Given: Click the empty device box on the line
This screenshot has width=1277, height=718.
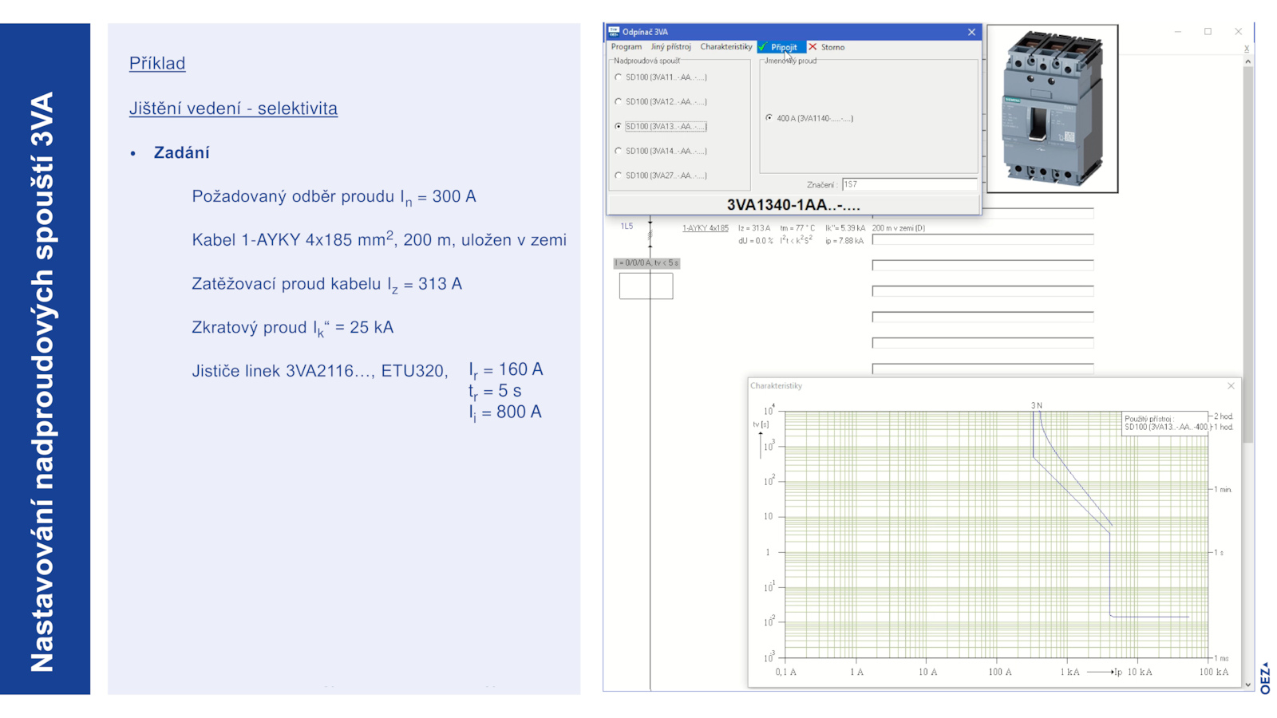Looking at the screenshot, I should pos(646,286).
